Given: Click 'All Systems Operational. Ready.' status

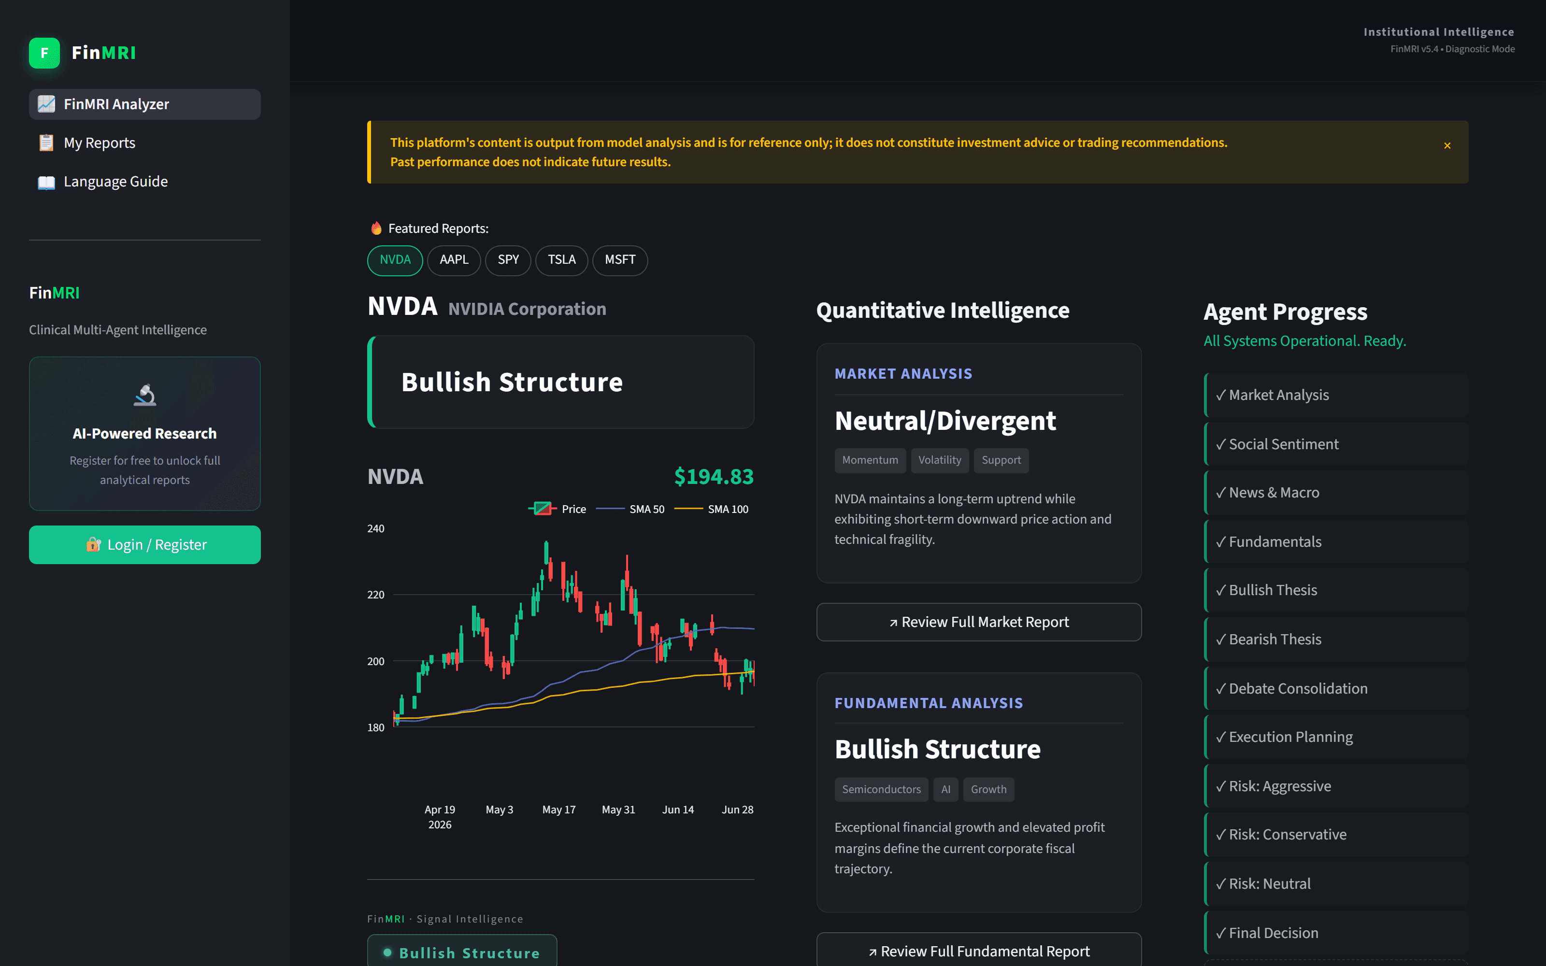Looking at the screenshot, I should (x=1304, y=341).
